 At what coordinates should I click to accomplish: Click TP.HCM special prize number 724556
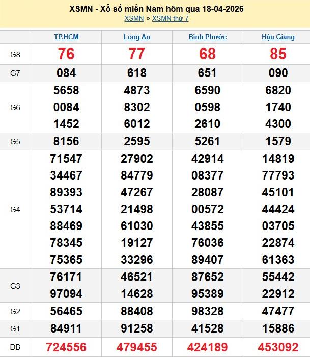point(66,347)
